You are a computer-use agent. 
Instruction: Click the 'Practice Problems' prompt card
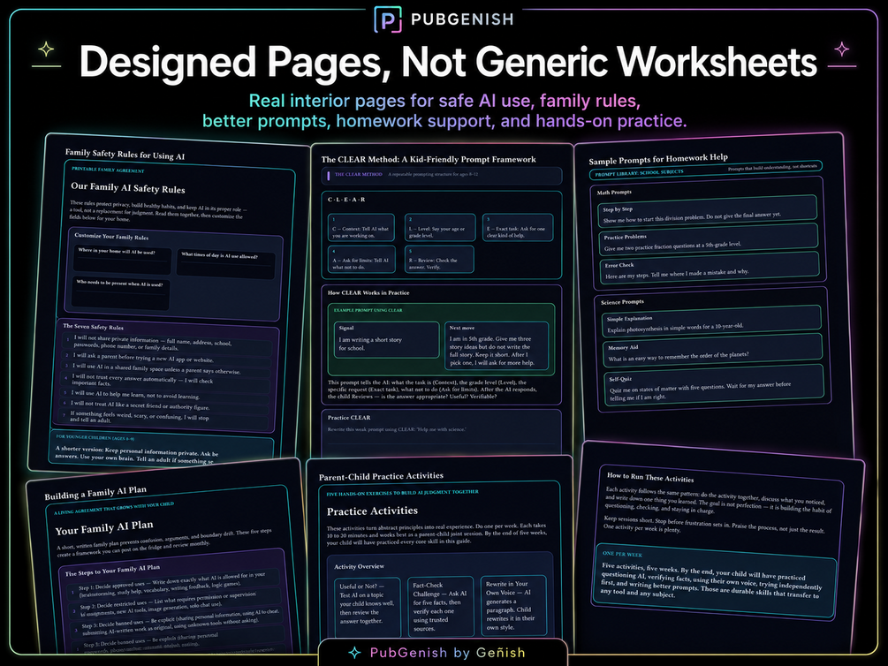[x=708, y=239]
